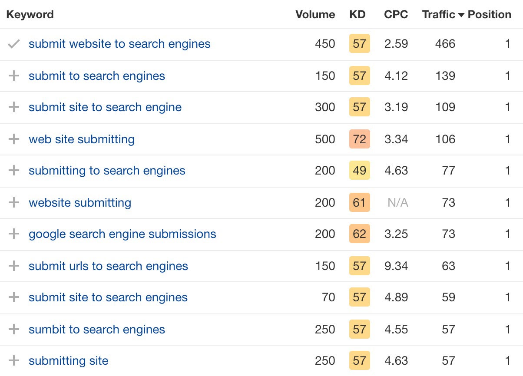The width and height of the screenshot is (523, 376).
Task: Open 'submit website to search engines' keyword link
Action: (x=119, y=44)
